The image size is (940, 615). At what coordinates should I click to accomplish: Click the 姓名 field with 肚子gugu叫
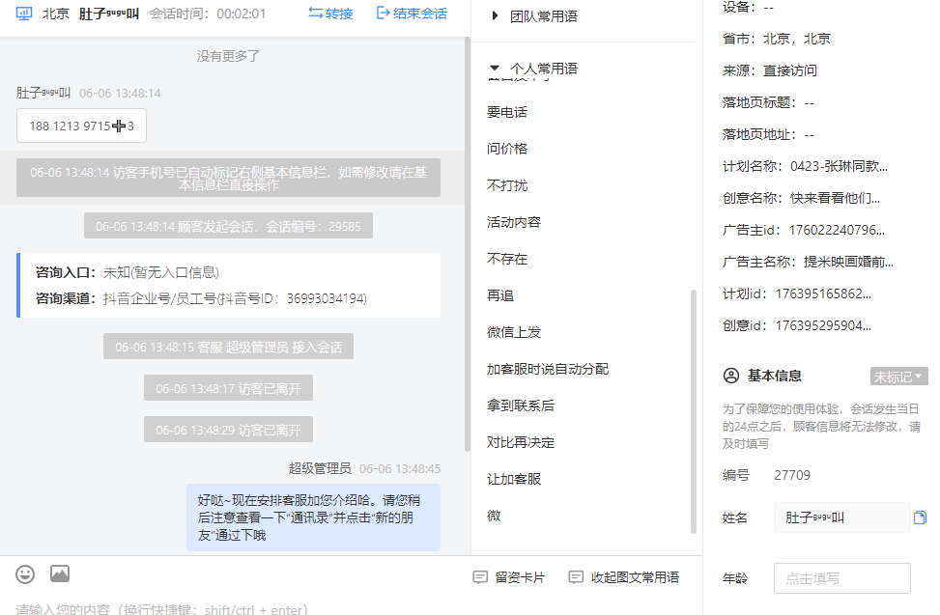tap(842, 517)
